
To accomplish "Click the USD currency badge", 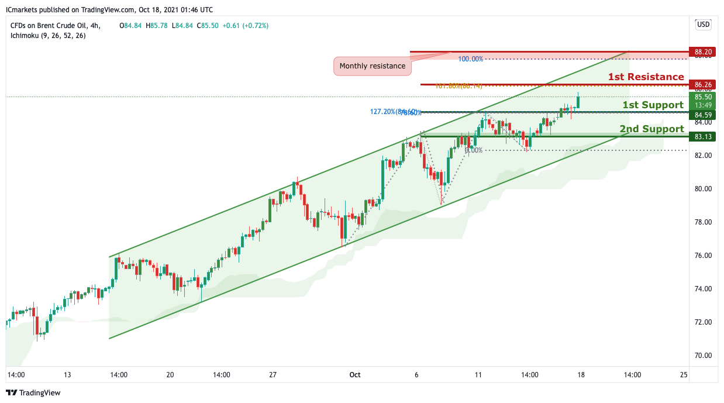I will (x=703, y=25).
